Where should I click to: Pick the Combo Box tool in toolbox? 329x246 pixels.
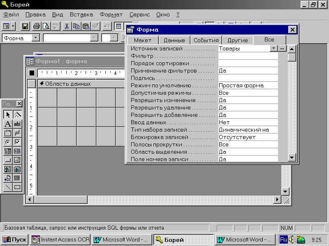[x=8, y=151]
